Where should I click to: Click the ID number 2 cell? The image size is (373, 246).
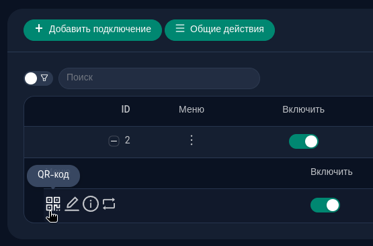[128, 140]
